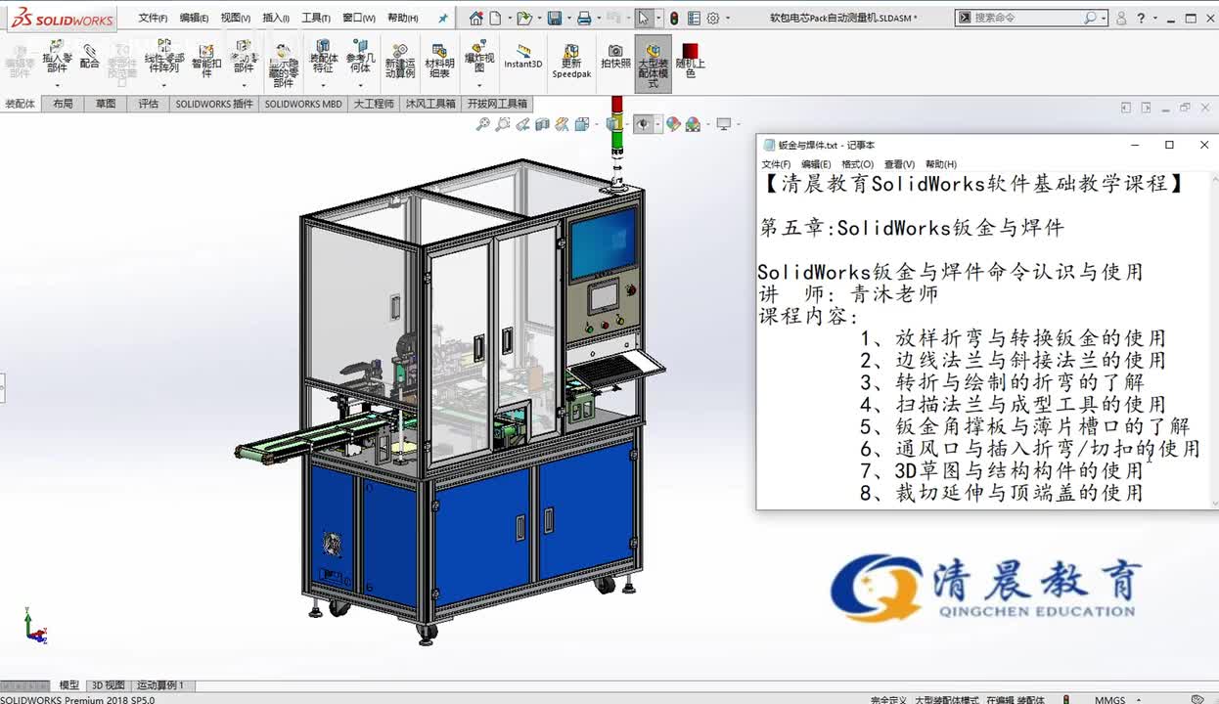This screenshot has height=704, width=1219.
Task: Open File Properties list icon
Action: [694, 18]
